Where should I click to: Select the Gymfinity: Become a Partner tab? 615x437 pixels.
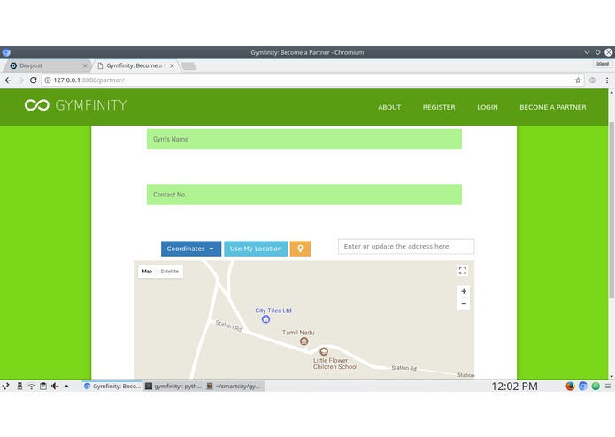pyautogui.click(x=135, y=65)
